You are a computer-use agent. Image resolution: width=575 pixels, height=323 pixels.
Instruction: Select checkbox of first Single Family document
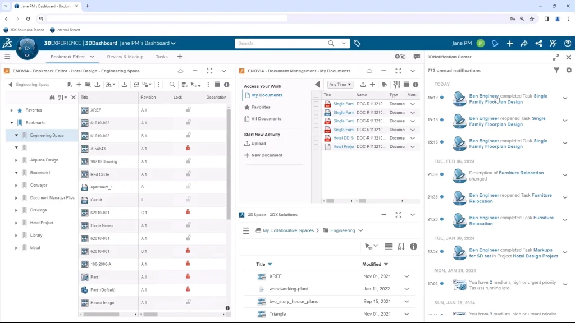point(316,104)
